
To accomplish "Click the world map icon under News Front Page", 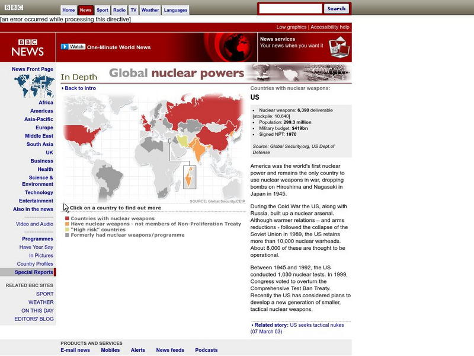I will [34, 85].
